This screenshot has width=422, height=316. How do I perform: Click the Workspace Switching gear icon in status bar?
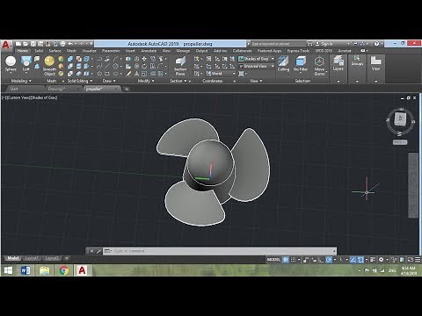tap(381, 260)
